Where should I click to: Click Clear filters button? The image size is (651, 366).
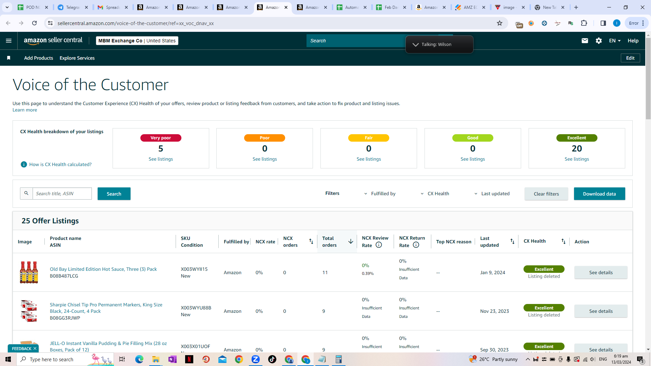546,194
